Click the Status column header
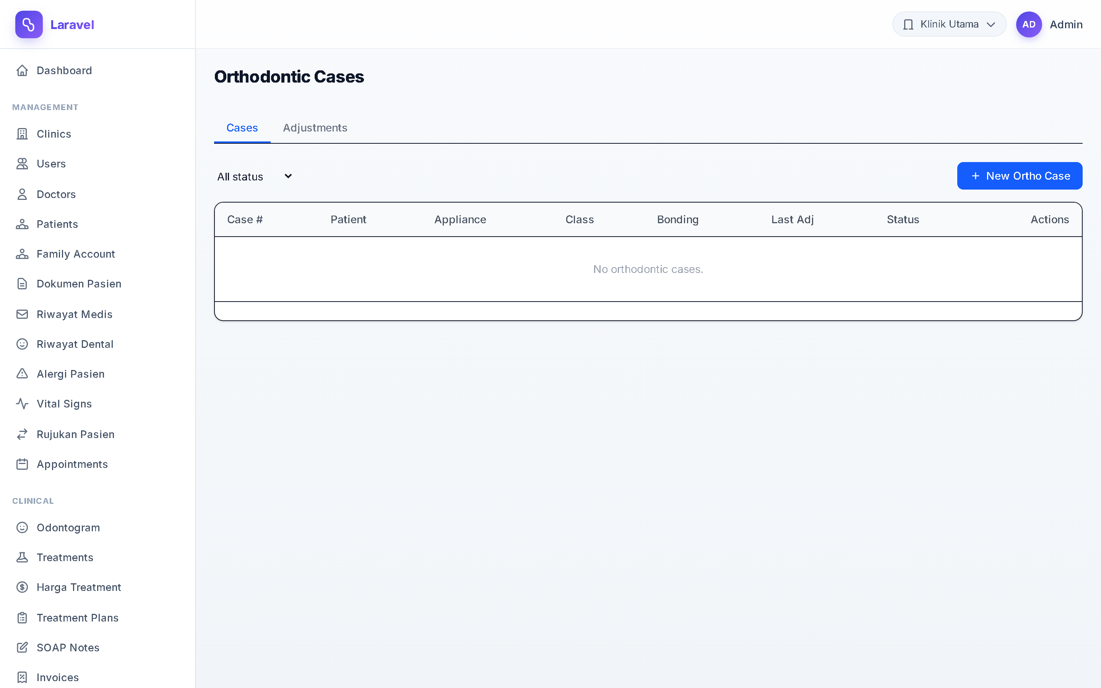1101x688 pixels. coord(903,220)
